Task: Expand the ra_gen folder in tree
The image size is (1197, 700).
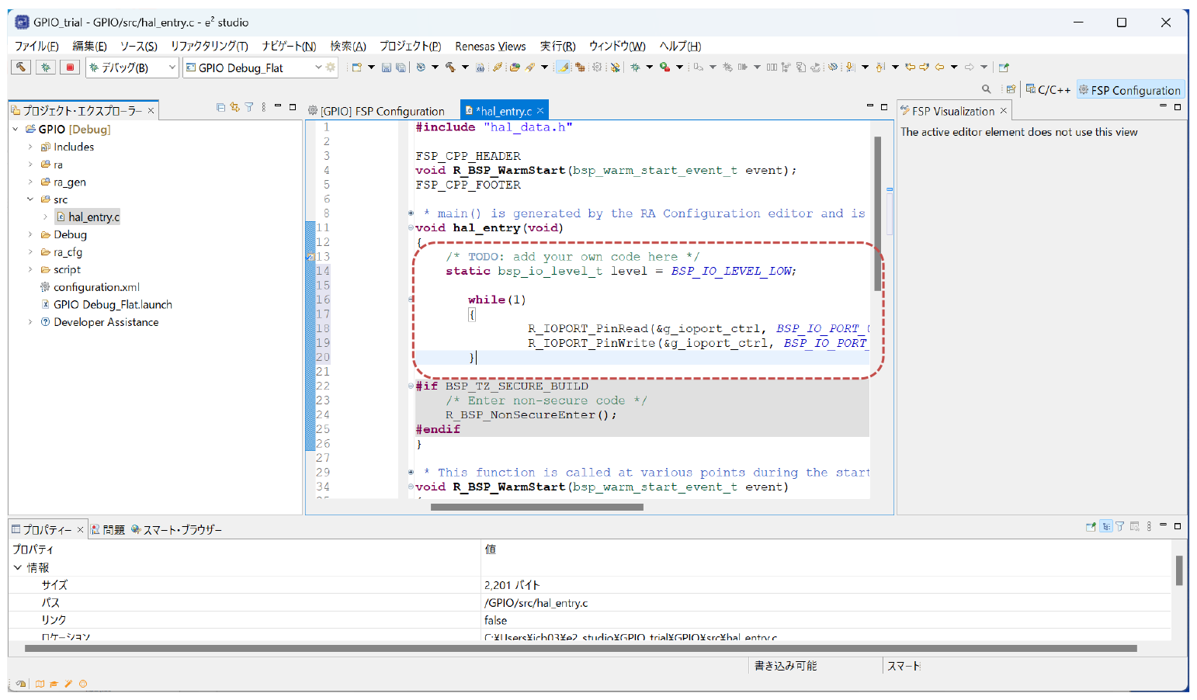Action: tap(30, 182)
